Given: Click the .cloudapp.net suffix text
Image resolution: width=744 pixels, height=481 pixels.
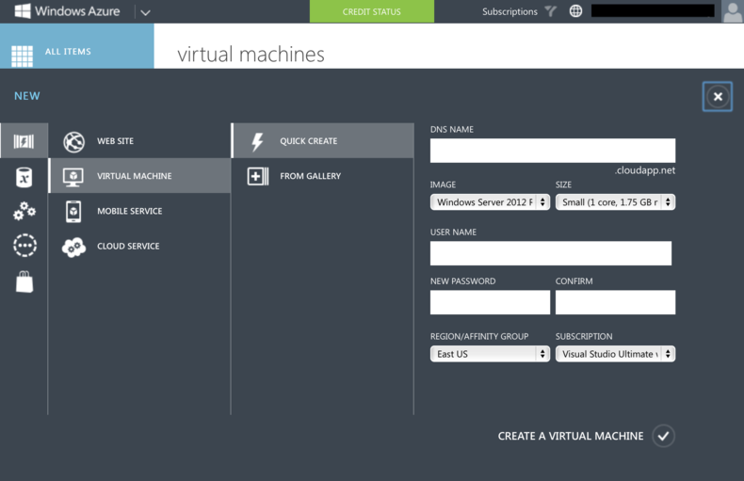Looking at the screenshot, I should point(644,170).
